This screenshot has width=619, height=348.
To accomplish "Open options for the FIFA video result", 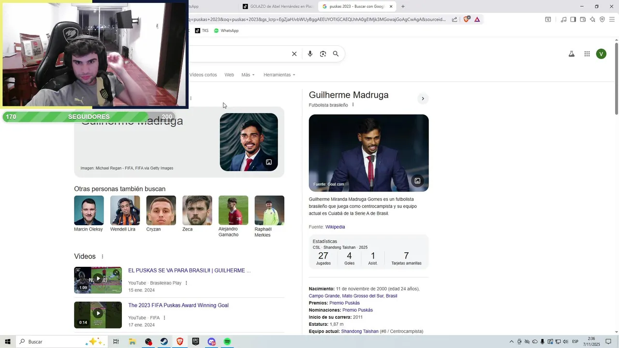I will tap(164, 318).
